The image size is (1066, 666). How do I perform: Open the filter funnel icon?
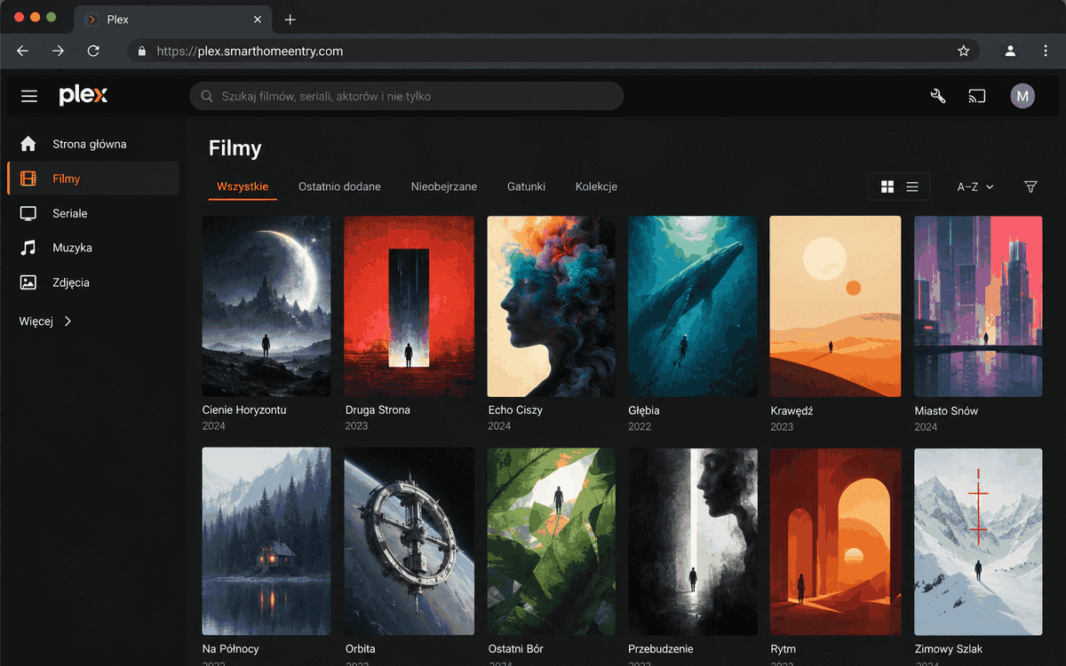coord(1030,186)
